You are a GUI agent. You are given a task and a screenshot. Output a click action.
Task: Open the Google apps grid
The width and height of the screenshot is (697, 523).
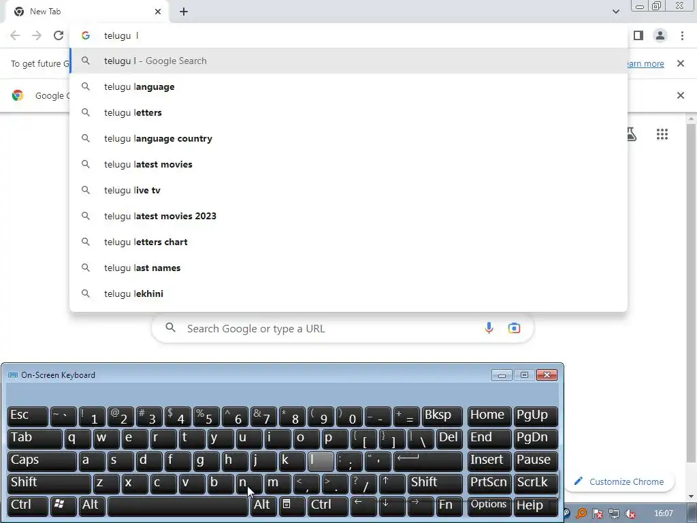pos(662,134)
